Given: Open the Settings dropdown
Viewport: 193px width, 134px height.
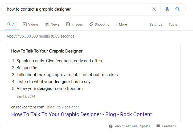Looking at the screenshot, I should pyautogui.click(x=156, y=24).
